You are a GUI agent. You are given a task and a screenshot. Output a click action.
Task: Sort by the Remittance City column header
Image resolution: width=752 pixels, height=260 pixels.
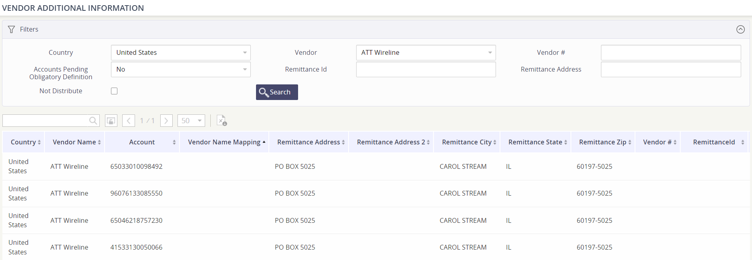click(x=467, y=142)
